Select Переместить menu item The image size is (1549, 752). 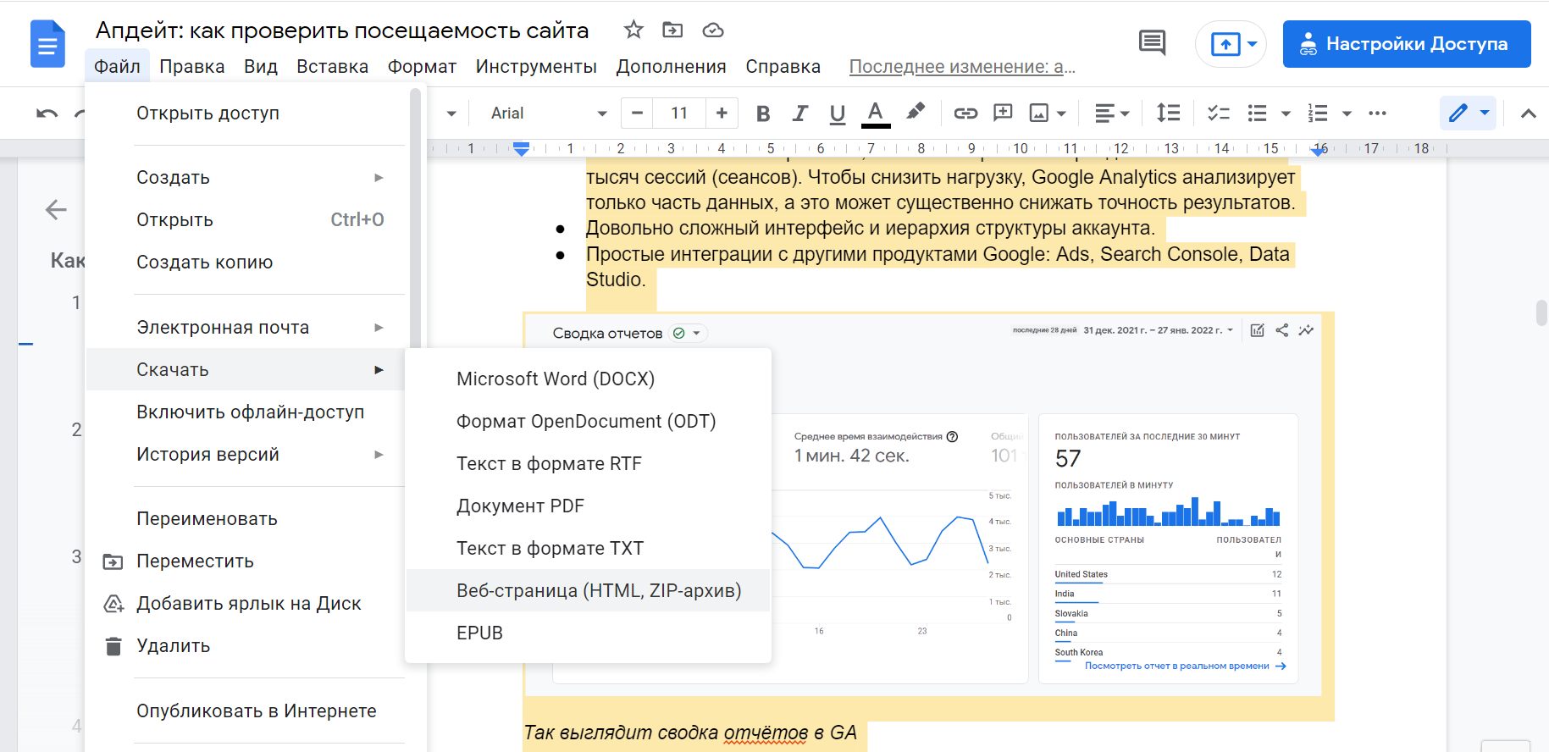coord(246,561)
